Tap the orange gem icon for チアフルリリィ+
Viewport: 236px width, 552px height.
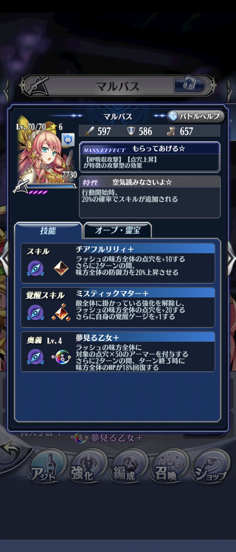click(x=61, y=269)
